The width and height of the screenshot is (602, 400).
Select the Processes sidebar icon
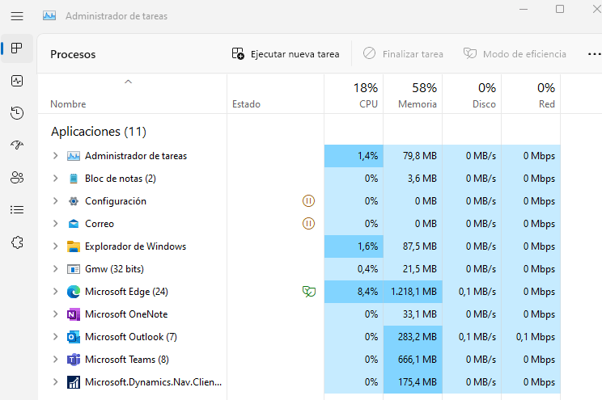pos(17,48)
